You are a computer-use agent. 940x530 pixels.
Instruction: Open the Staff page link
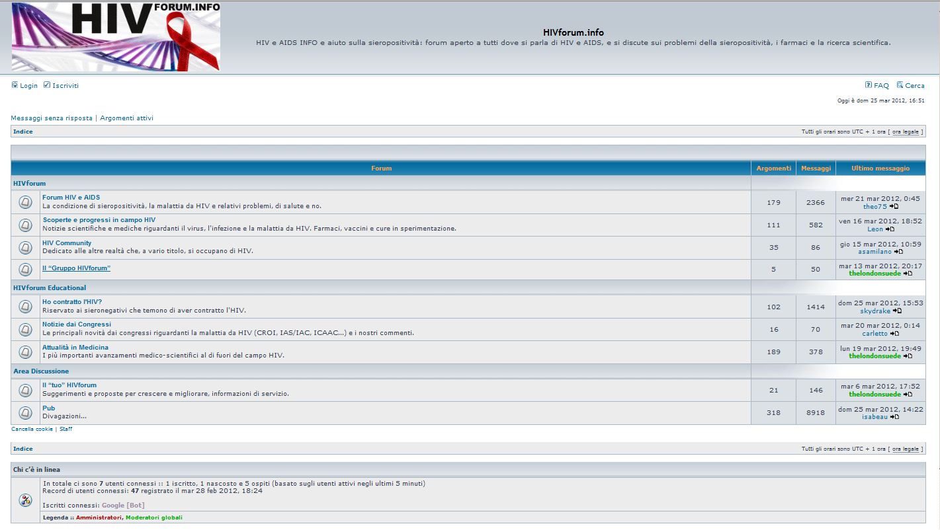click(66, 430)
